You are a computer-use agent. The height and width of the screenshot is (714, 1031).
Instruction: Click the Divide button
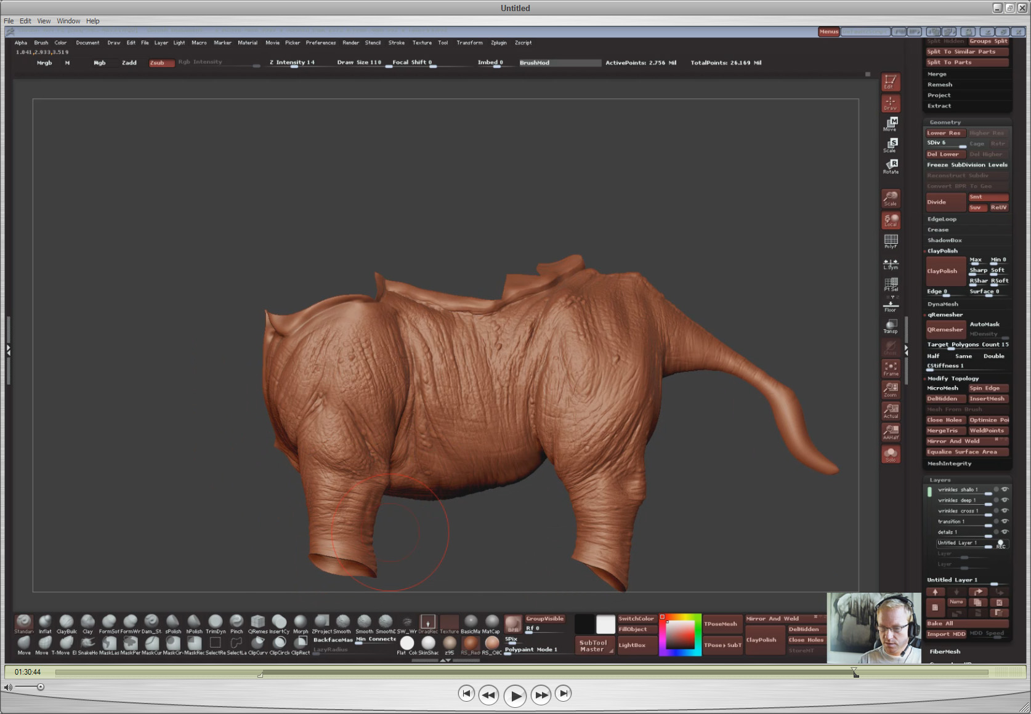tap(945, 202)
